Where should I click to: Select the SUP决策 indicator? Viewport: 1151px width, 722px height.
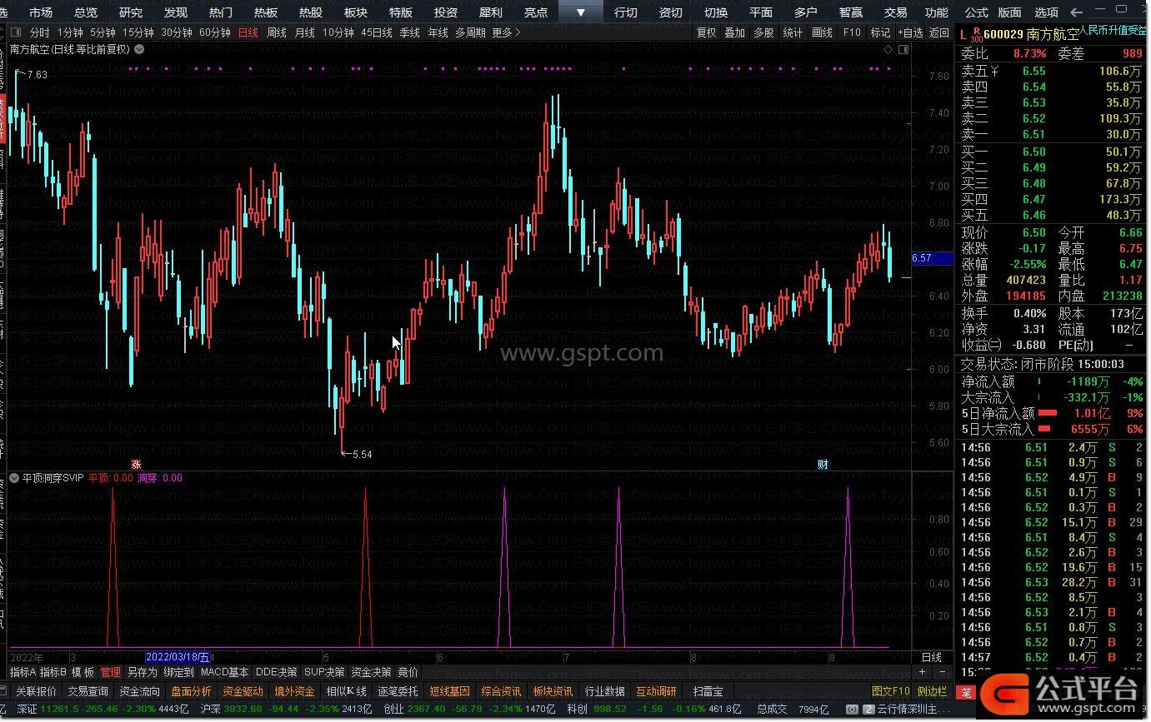coord(324,672)
